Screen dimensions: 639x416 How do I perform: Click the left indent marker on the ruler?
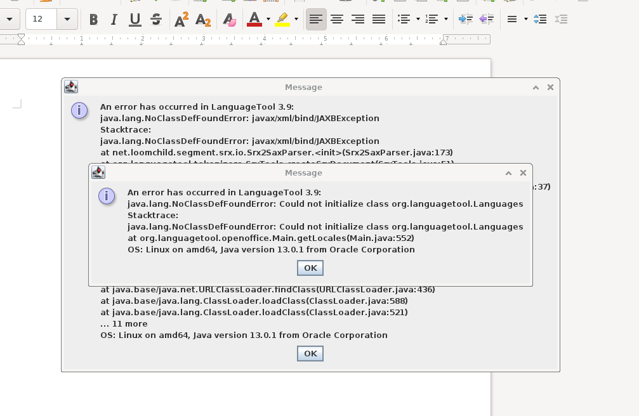(x=21, y=39)
